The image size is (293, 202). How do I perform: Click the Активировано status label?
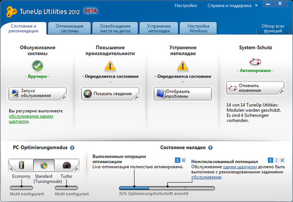[255, 70]
